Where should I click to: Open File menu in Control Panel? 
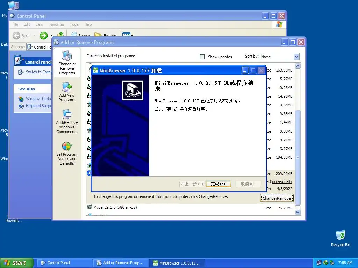(15, 24)
